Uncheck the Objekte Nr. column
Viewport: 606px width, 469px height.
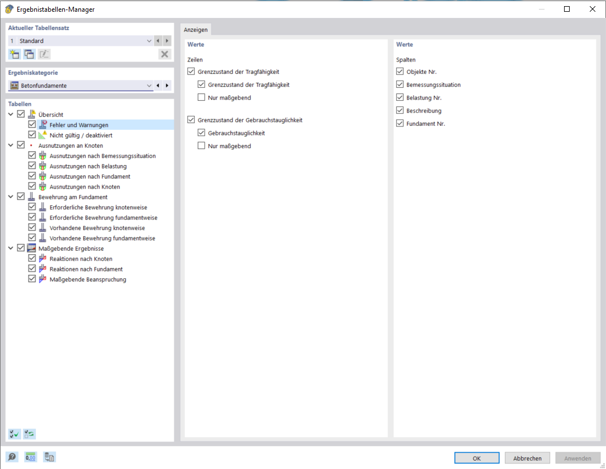coord(400,72)
